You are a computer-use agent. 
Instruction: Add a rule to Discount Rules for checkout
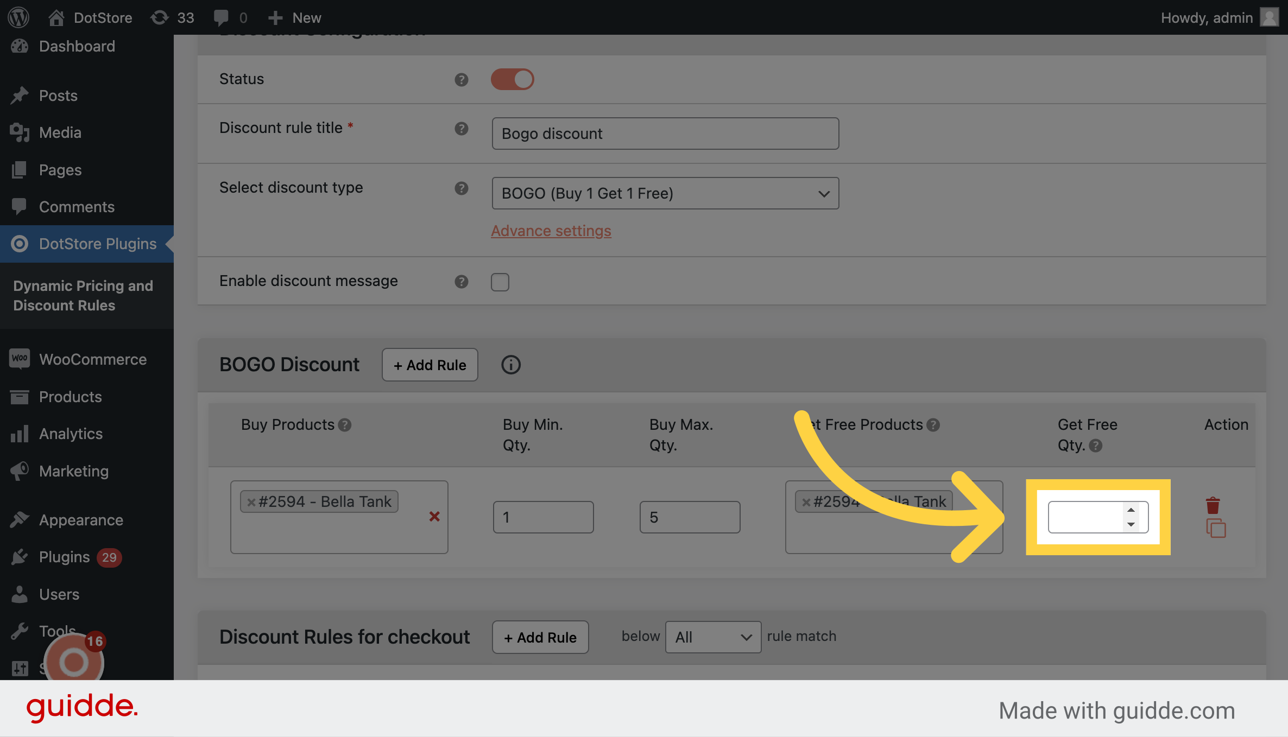point(540,637)
